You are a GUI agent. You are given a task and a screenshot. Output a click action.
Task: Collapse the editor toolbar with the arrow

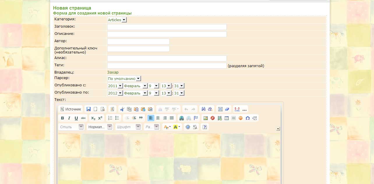tap(278, 129)
